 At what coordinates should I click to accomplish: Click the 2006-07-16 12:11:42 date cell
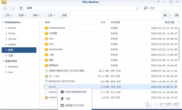pos(164,71)
